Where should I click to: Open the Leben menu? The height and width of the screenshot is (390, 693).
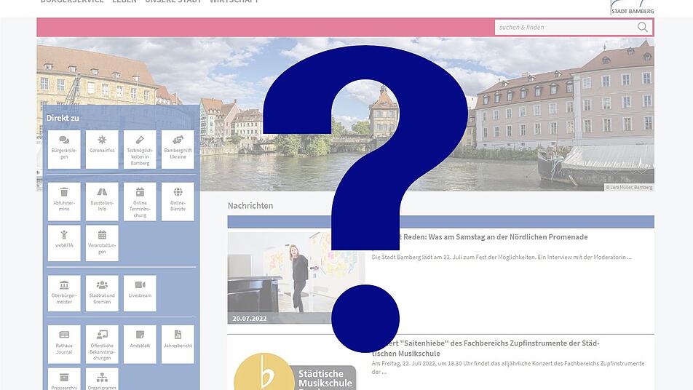click(x=124, y=1)
